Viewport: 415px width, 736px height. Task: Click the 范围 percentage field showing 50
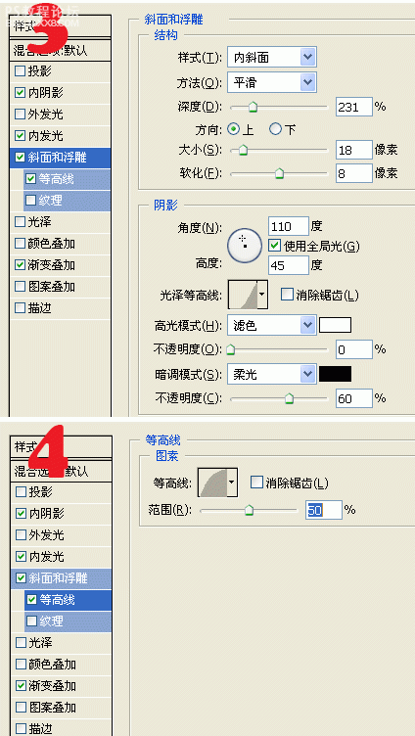pos(324,509)
